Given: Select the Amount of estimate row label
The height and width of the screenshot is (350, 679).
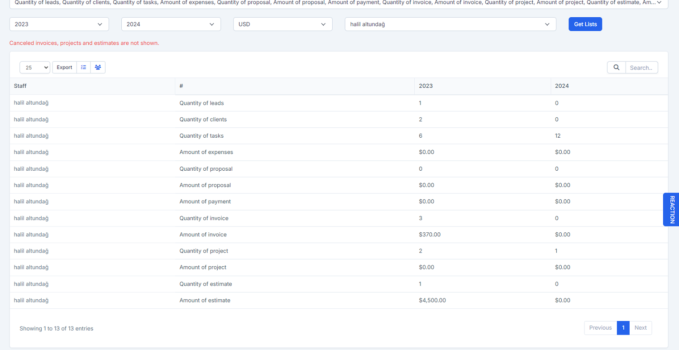Looking at the screenshot, I should [205, 300].
